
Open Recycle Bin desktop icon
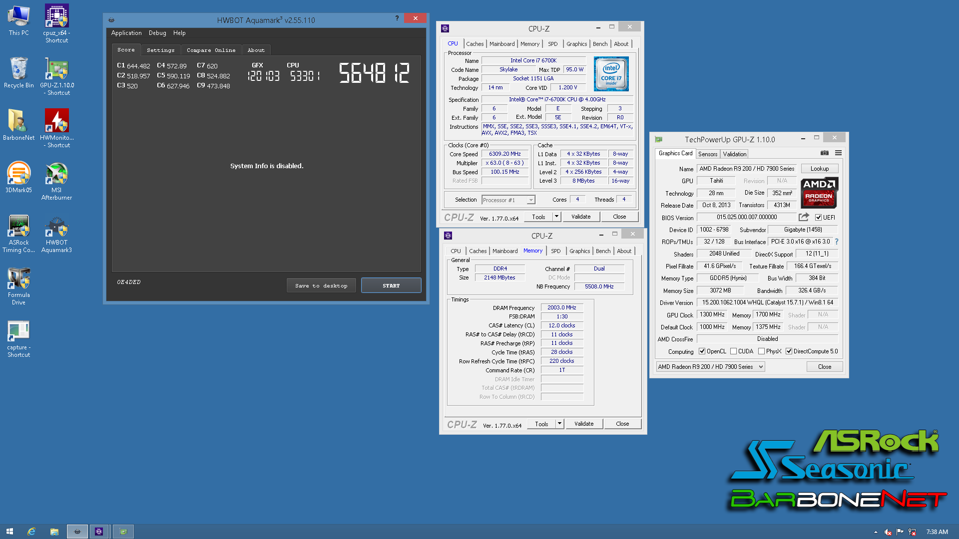pos(18,72)
